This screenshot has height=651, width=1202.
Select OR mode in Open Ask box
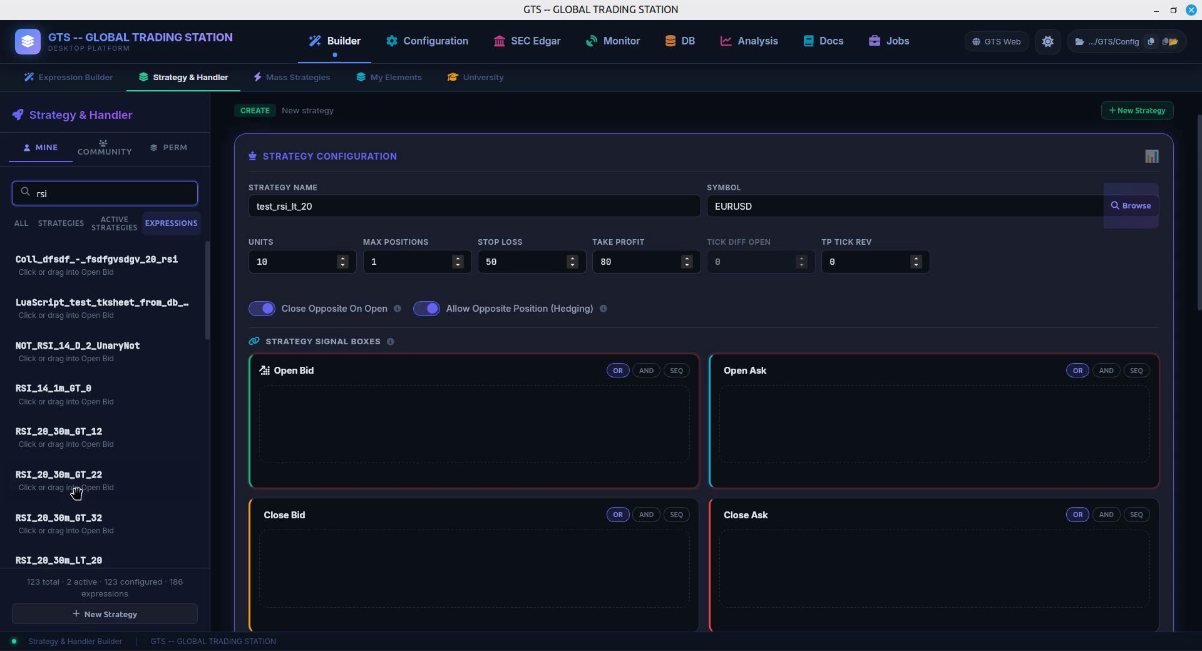click(1077, 371)
